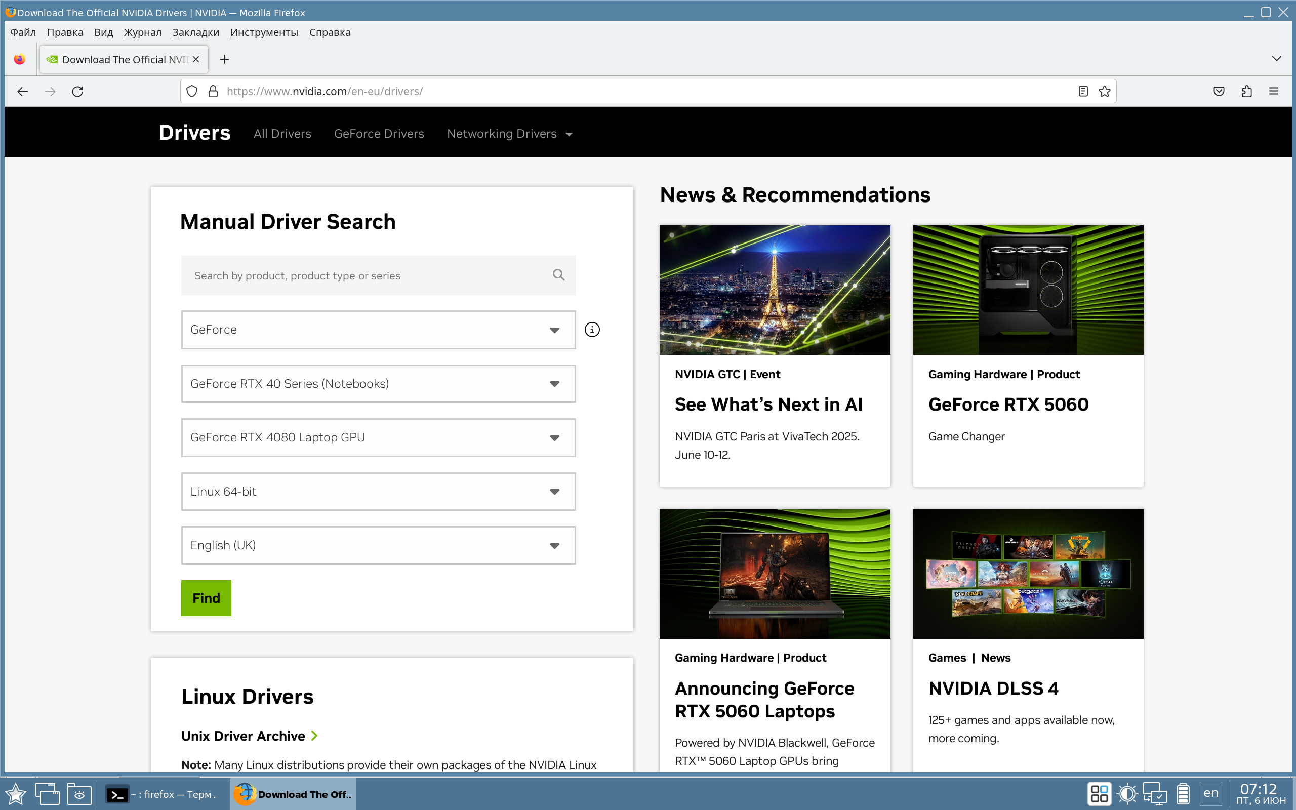This screenshot has width=1296, height=810.
Task: Open the taskbar star application launcher
Action: point(16,794)
